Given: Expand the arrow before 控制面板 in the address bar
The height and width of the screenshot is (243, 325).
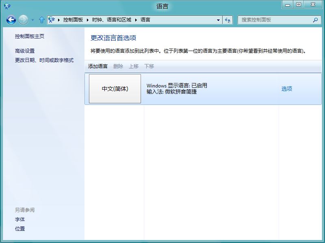Looking at the screenshot, I should pos(59,20).
